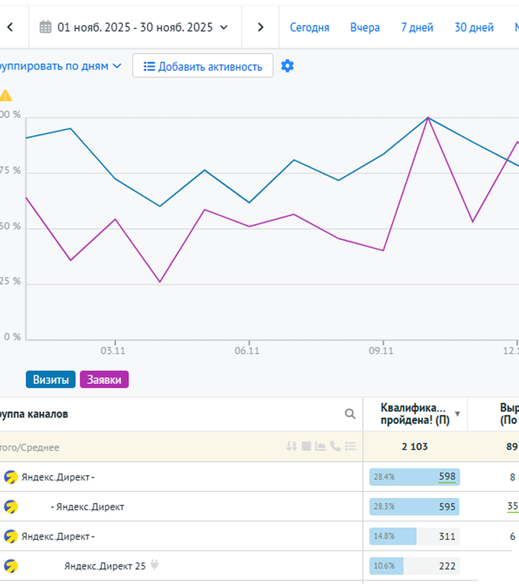
Task: Select the Сегодня period tab
Action: tap(309, 27)
